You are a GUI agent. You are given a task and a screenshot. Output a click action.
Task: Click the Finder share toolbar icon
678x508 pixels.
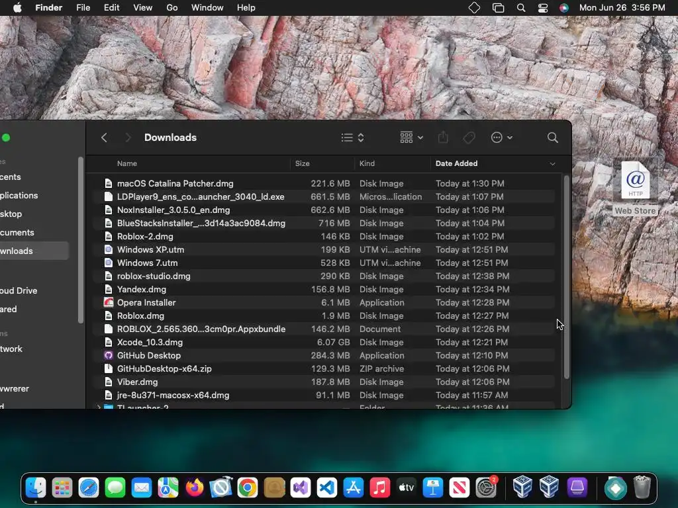coord(443,138)
